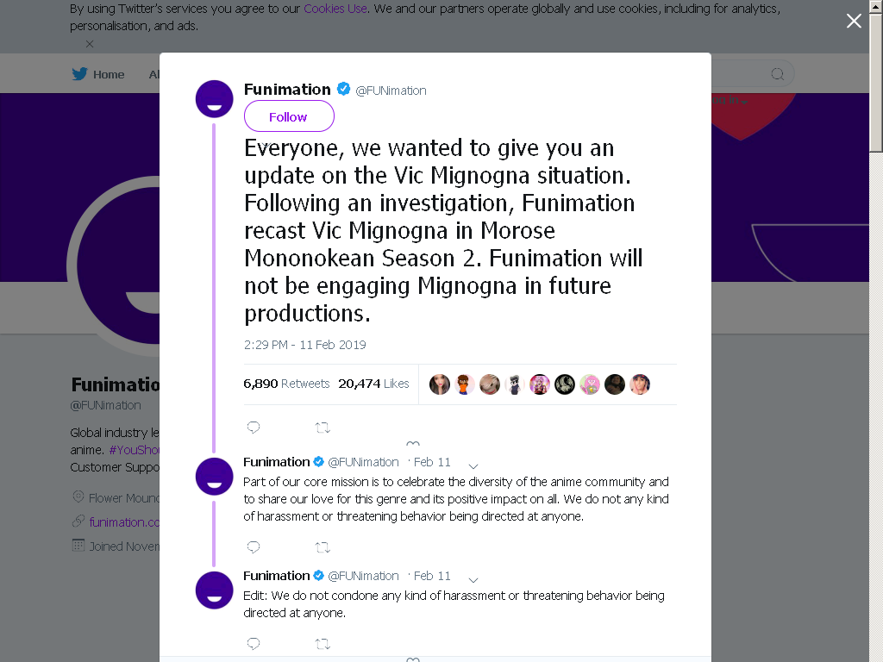Click the reply icon under main tweet
Viewport: 883px width, 662px height.
tap(254, 428)
